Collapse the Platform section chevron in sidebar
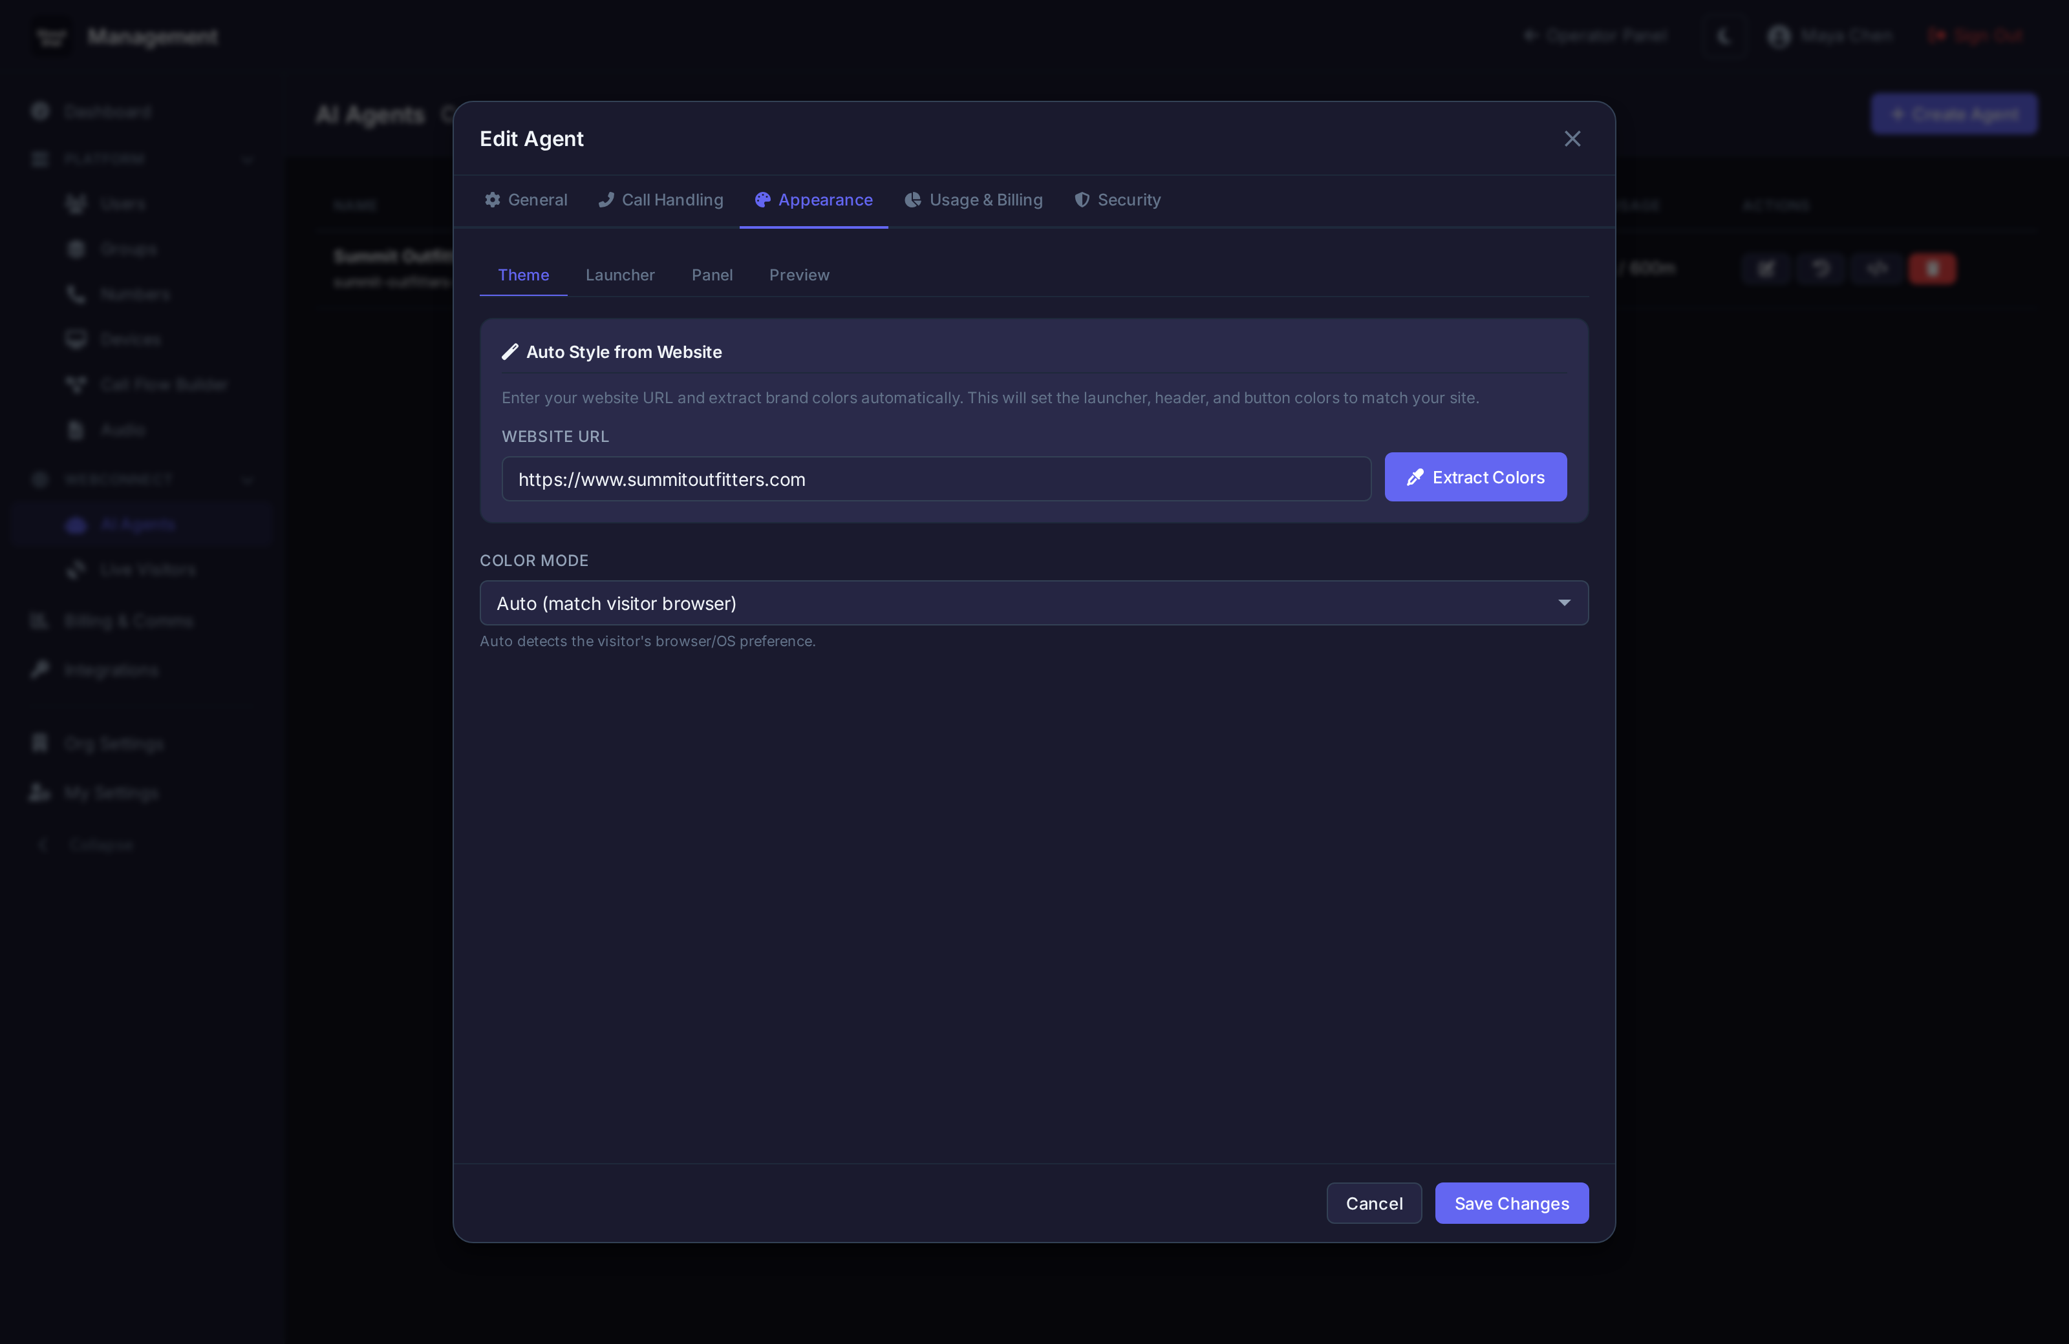Screen dimensions: 2069x1344 pyautogui.click(x=248, y=159)
